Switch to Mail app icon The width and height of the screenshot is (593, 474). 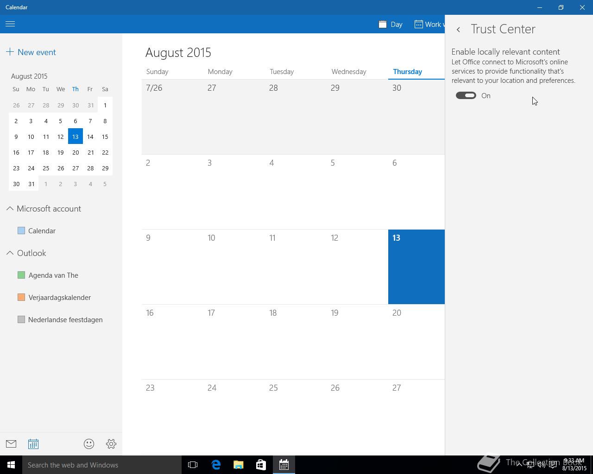click(11, 444)
